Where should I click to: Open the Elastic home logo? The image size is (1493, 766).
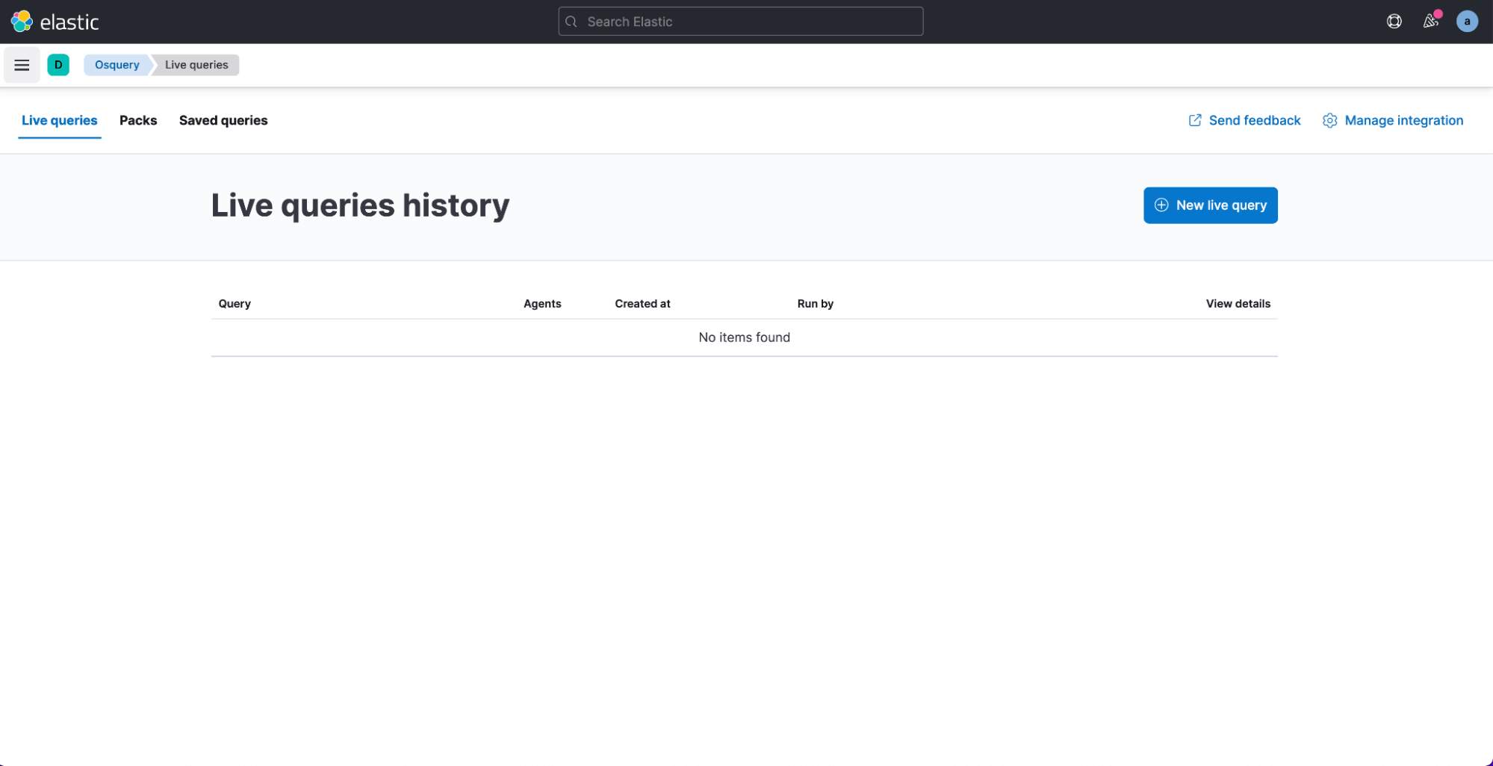(x=55, y=22)
